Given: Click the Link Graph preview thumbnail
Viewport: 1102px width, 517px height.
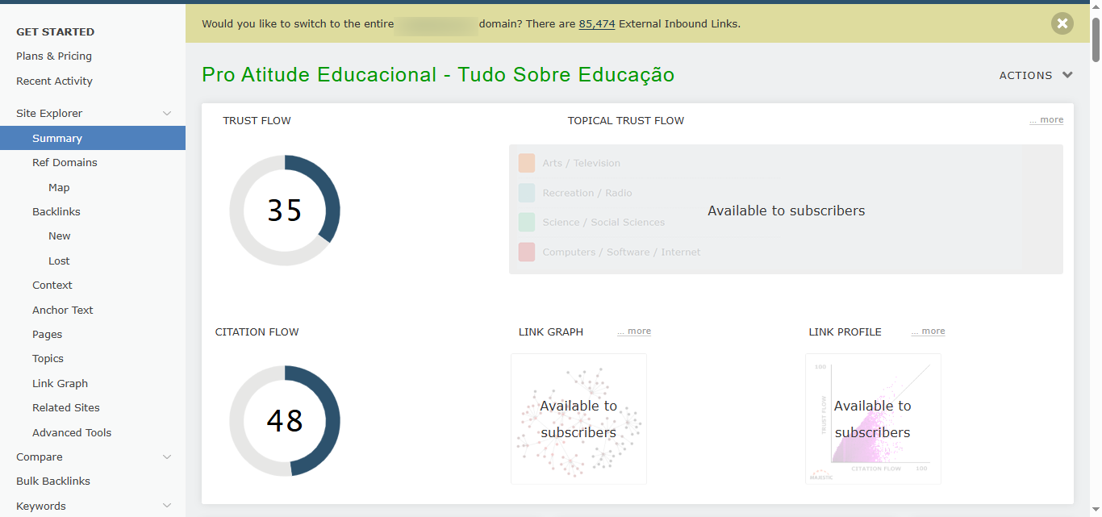Looking at the screenshot, I should click(578, 419).
